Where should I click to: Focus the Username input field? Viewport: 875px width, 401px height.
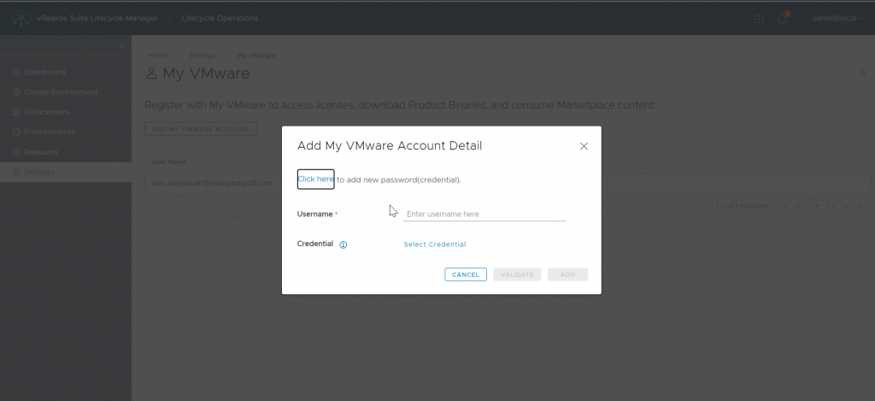(484, 214)
